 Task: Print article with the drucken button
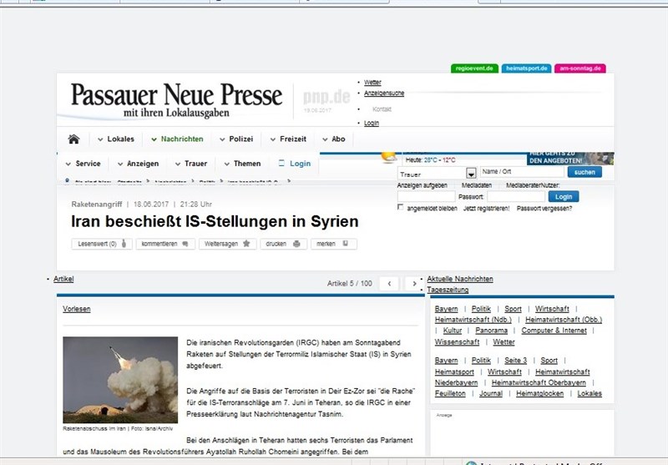pos(283,244)
